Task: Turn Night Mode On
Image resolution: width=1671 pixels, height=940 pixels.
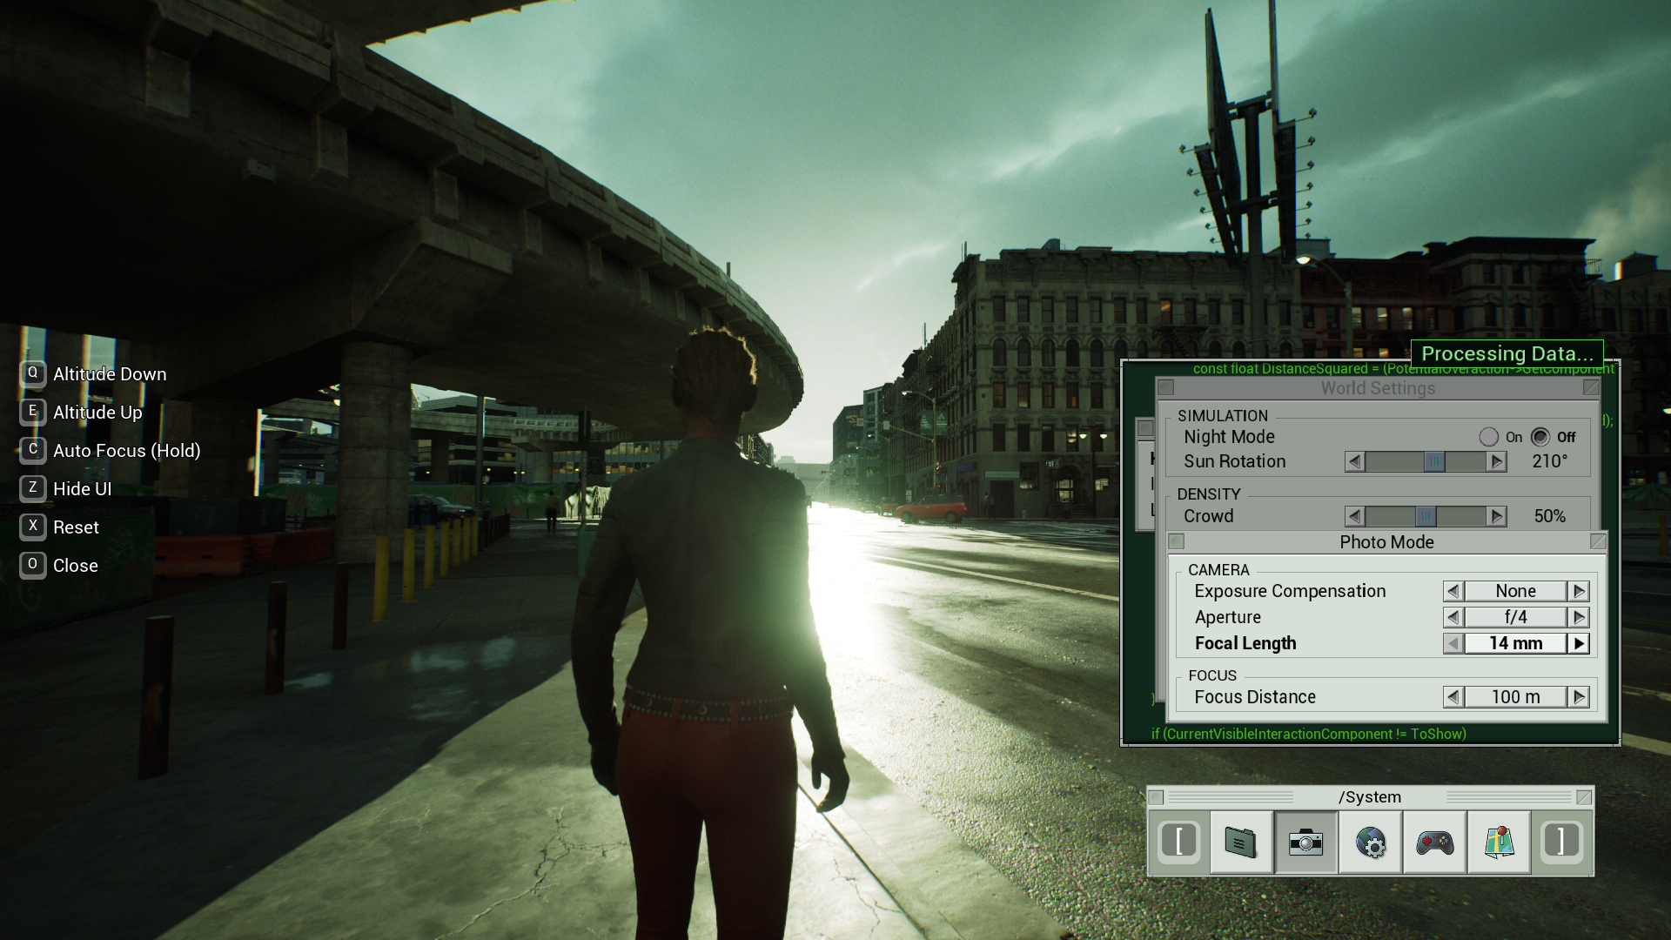Action: 1488,437
